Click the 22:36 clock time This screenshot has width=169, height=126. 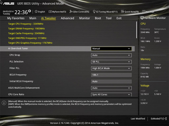point(21,12)
